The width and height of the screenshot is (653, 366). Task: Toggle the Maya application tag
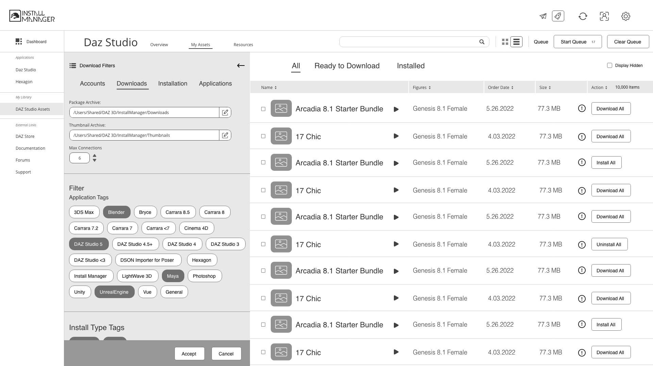(173, 276)
